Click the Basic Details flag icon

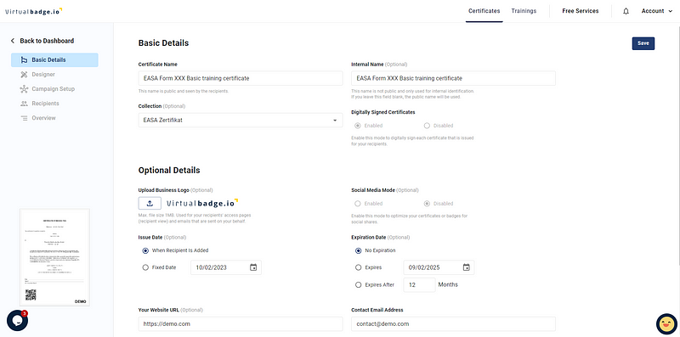pos(24,59)
